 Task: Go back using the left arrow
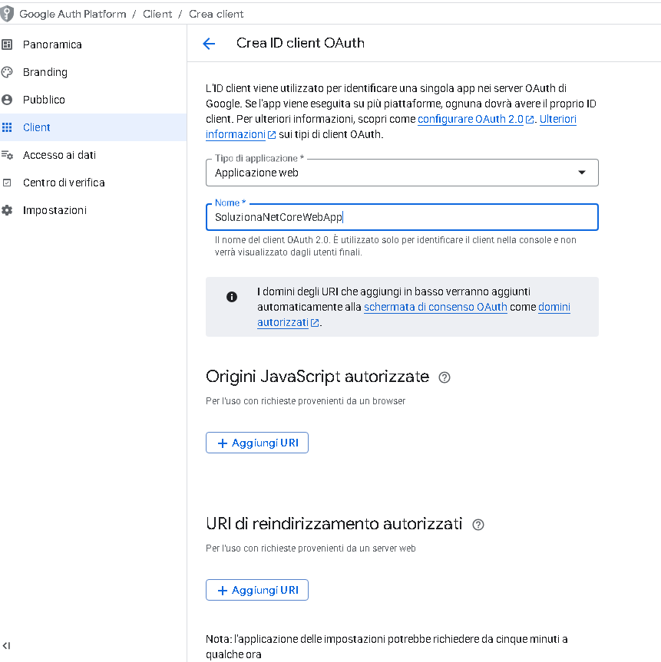(x=209, y=44)
